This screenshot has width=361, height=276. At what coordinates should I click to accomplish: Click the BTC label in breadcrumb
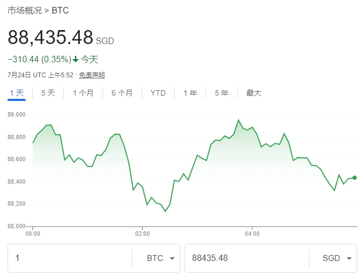click(60, 11)
